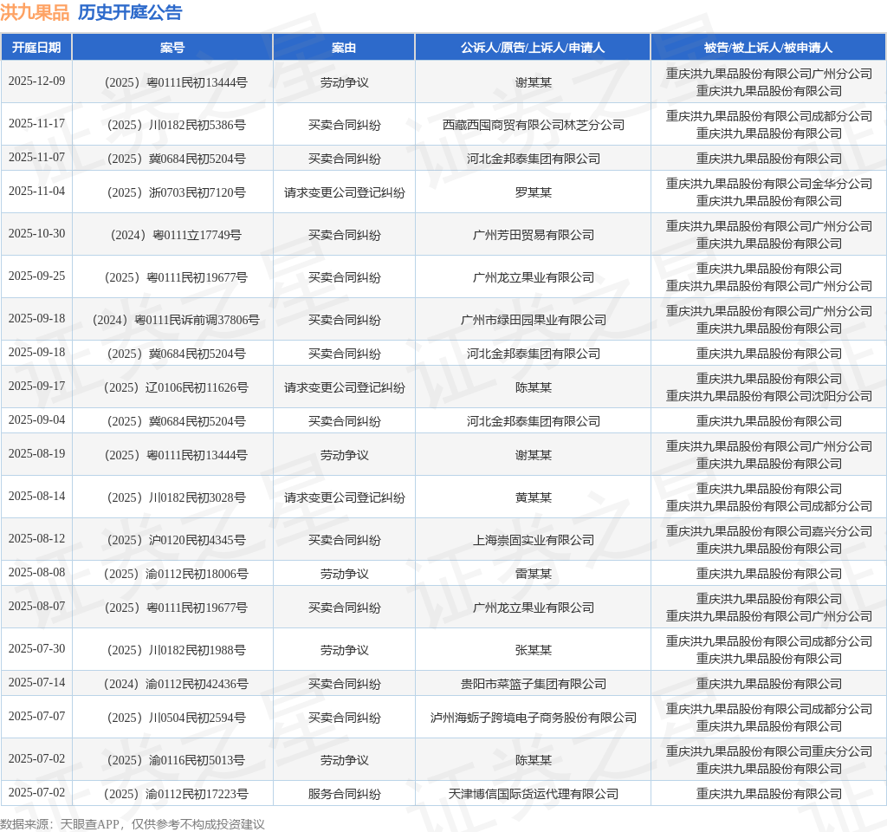Image resolution: width=887 pixels, height=832 pixels.
Task: Click case number (2025)浙0703民初7120号
Action: (176, 193)
